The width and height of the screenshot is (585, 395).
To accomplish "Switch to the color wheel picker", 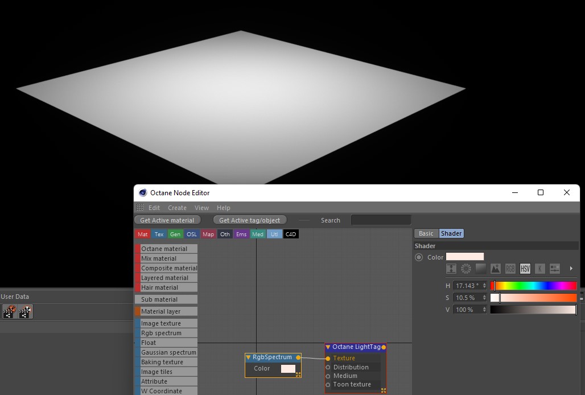I will tap(466, 269).
